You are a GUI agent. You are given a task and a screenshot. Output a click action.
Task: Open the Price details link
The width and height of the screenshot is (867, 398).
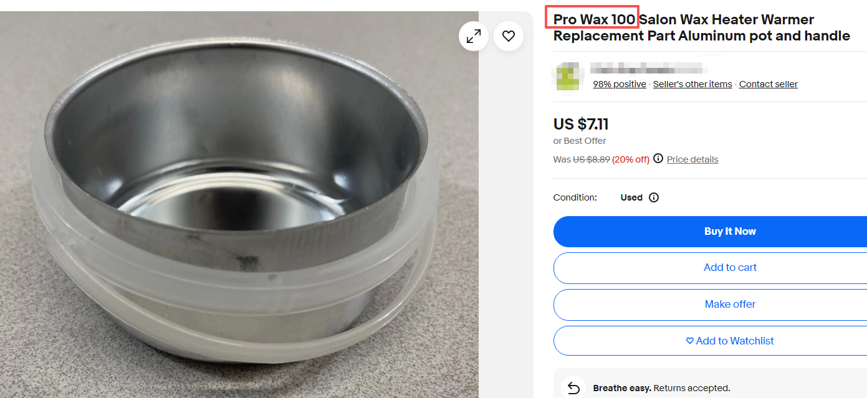click(x=692, y=159)
